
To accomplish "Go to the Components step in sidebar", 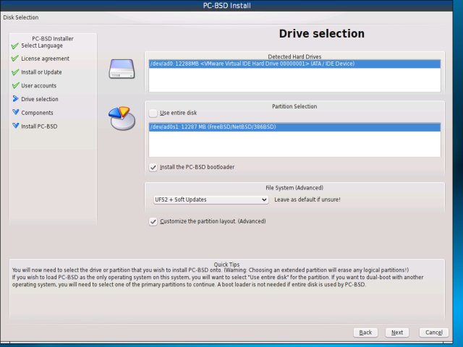I will [x=37, y=113].
